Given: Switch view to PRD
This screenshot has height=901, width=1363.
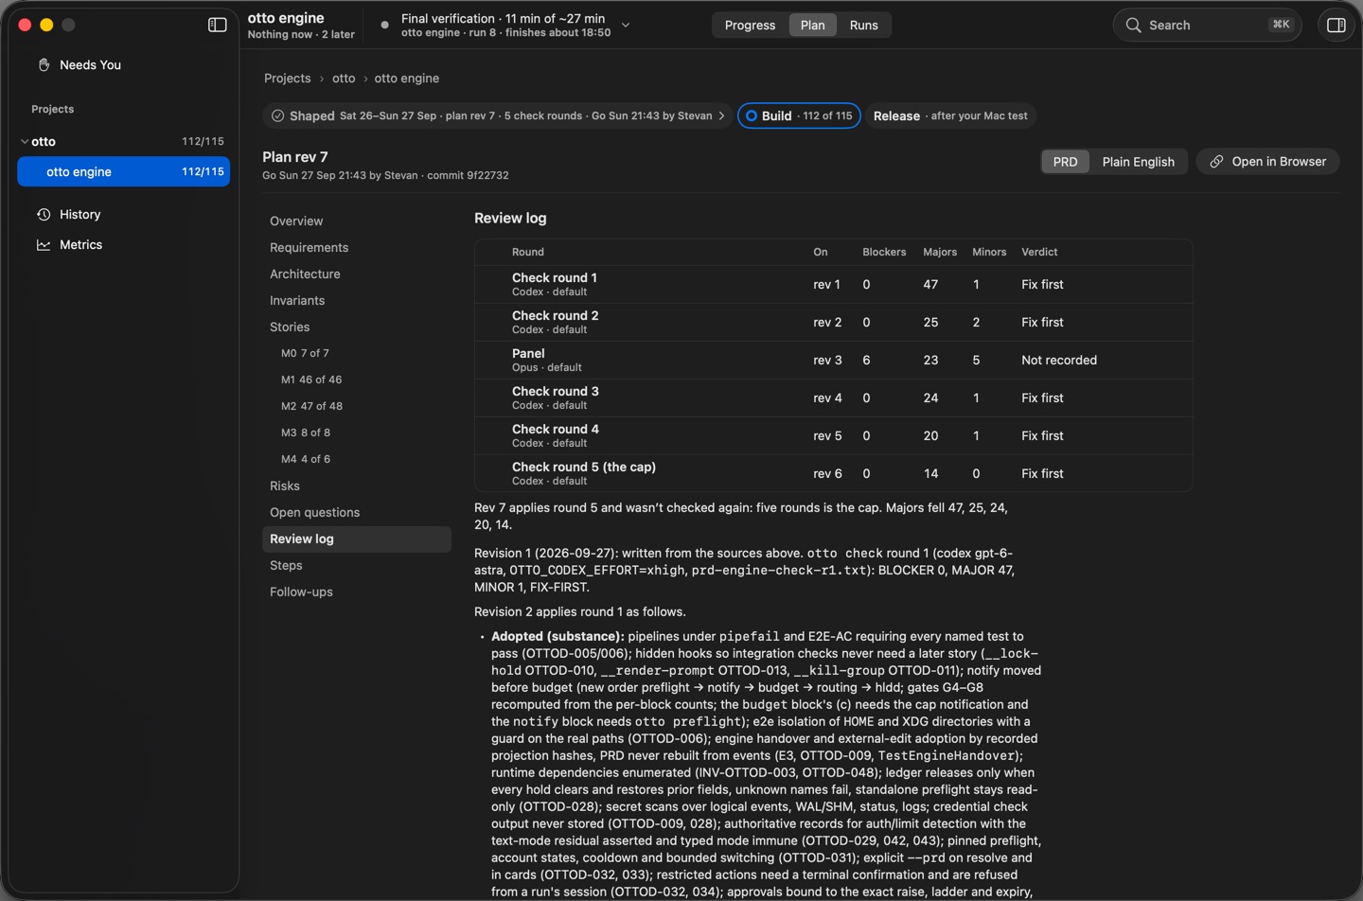Looking at the screenshot, I should pyautogui.click(x=1065, y=162).
